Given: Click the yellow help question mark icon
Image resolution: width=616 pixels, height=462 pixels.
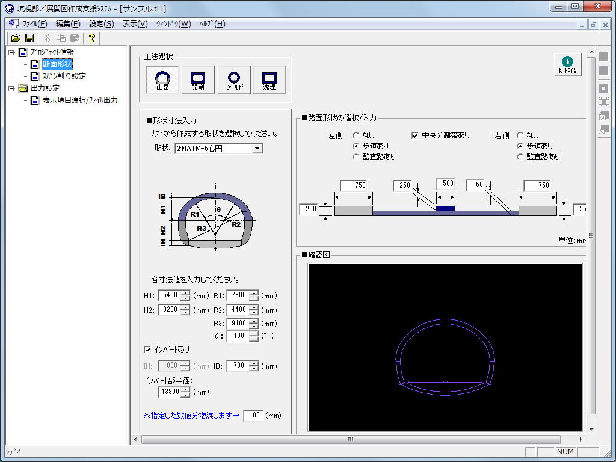Looking at the screenshot, I should click(91, 38).
